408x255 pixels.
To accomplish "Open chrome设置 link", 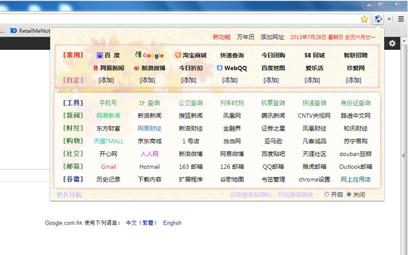I will (x=314, y=179).
